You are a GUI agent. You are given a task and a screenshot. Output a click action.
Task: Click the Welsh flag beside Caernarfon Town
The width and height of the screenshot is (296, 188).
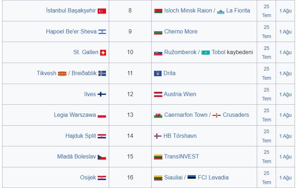(158, 115)
